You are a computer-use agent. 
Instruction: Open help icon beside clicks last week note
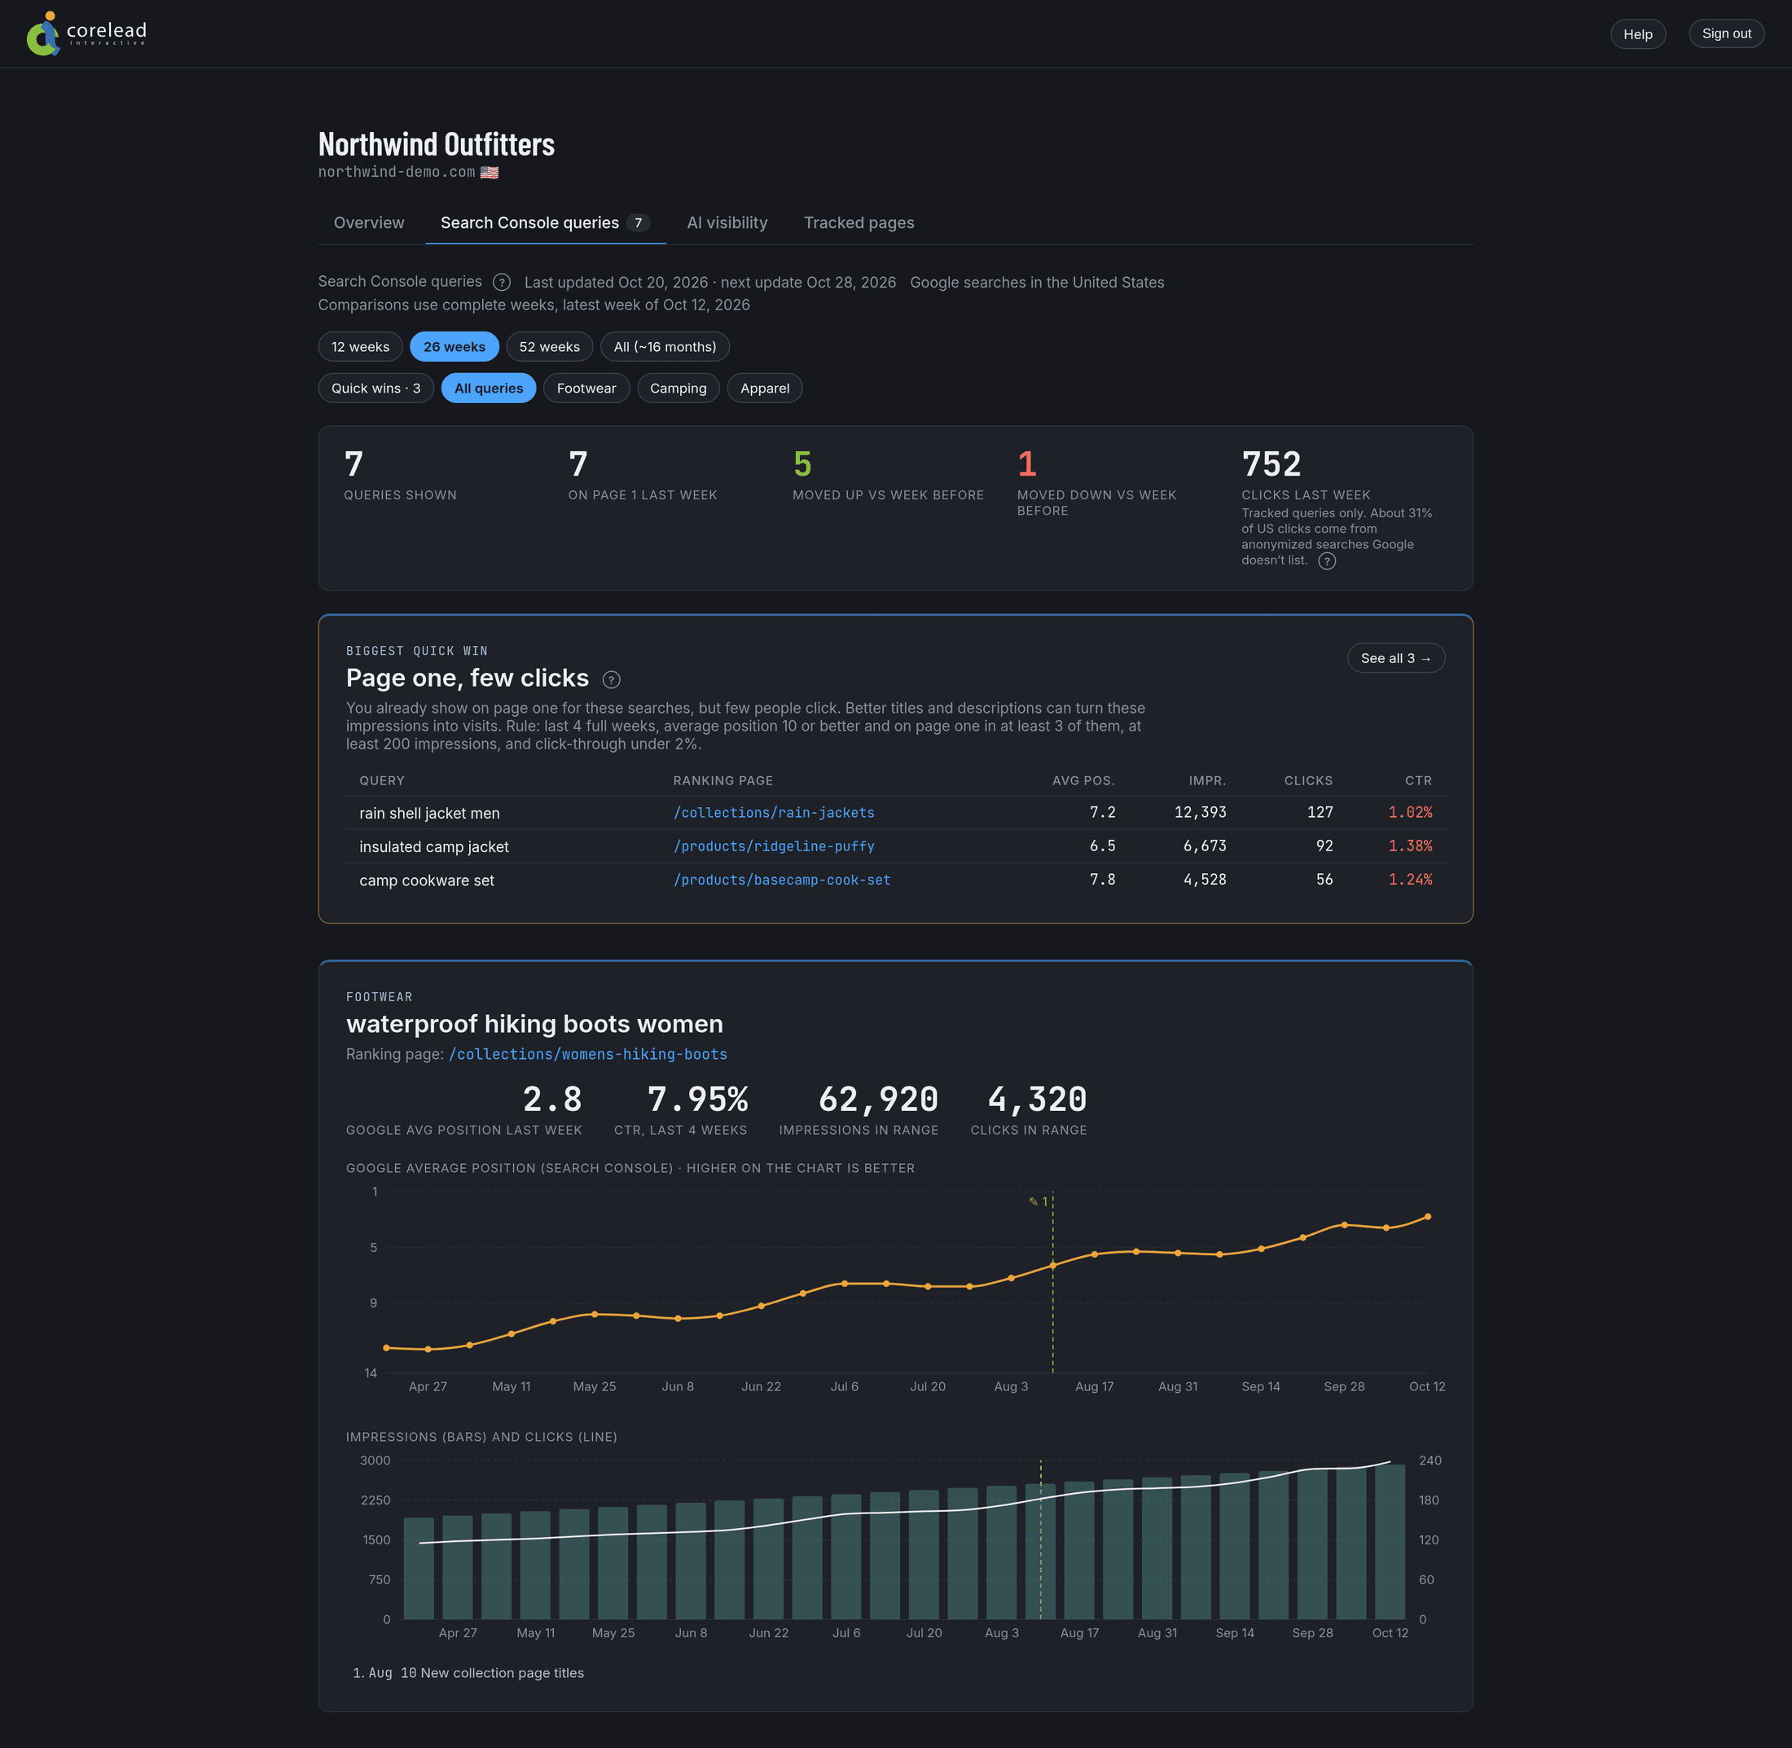[x=1327, y=561]
